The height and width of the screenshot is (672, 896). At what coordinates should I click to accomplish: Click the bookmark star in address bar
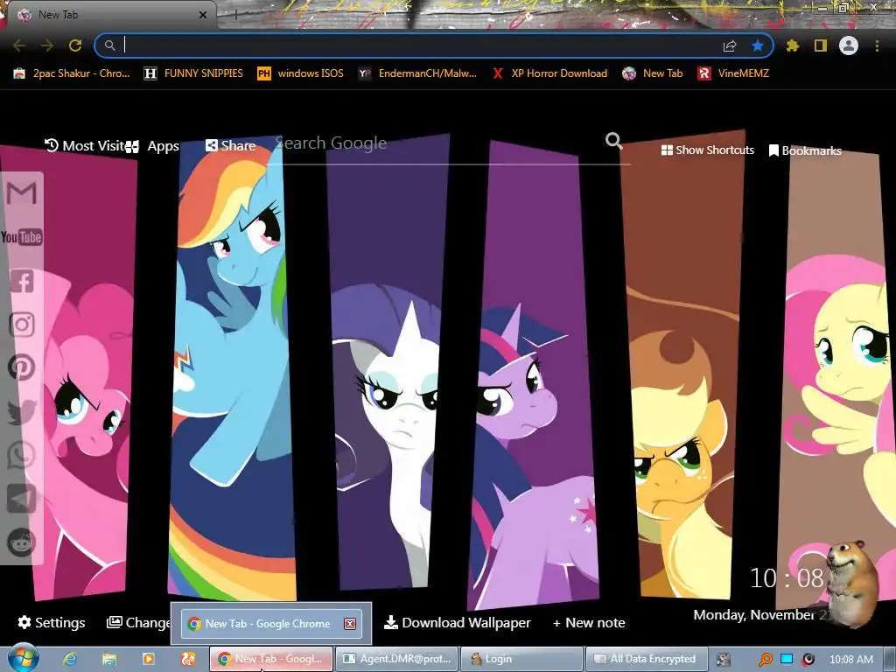(758, 45)
